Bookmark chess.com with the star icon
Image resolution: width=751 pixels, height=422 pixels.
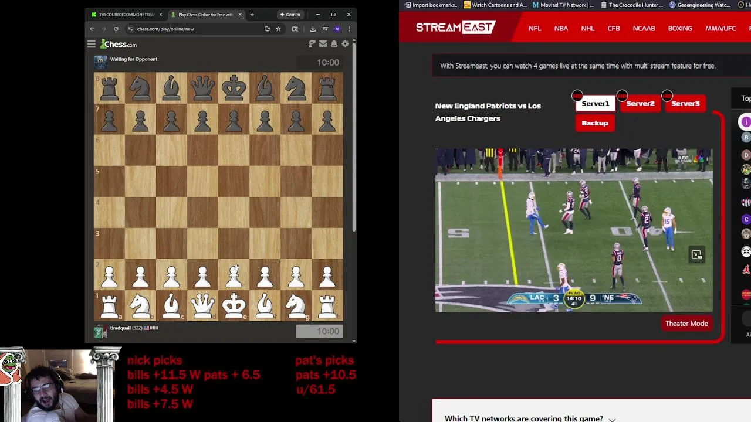(278, 29)
